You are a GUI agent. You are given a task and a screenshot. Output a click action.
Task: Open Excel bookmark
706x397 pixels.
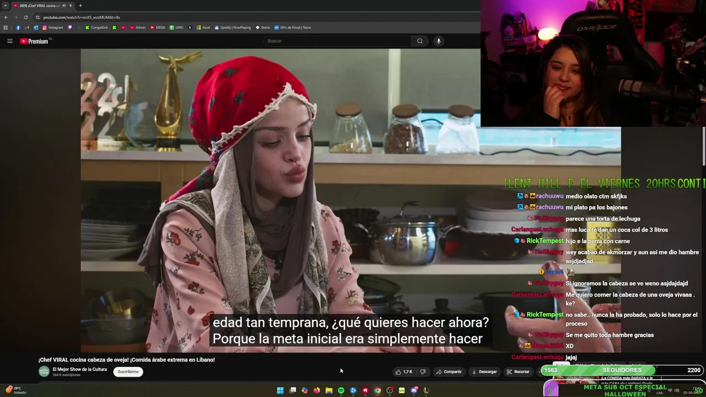pyautogui.click(x=203, y=28)
